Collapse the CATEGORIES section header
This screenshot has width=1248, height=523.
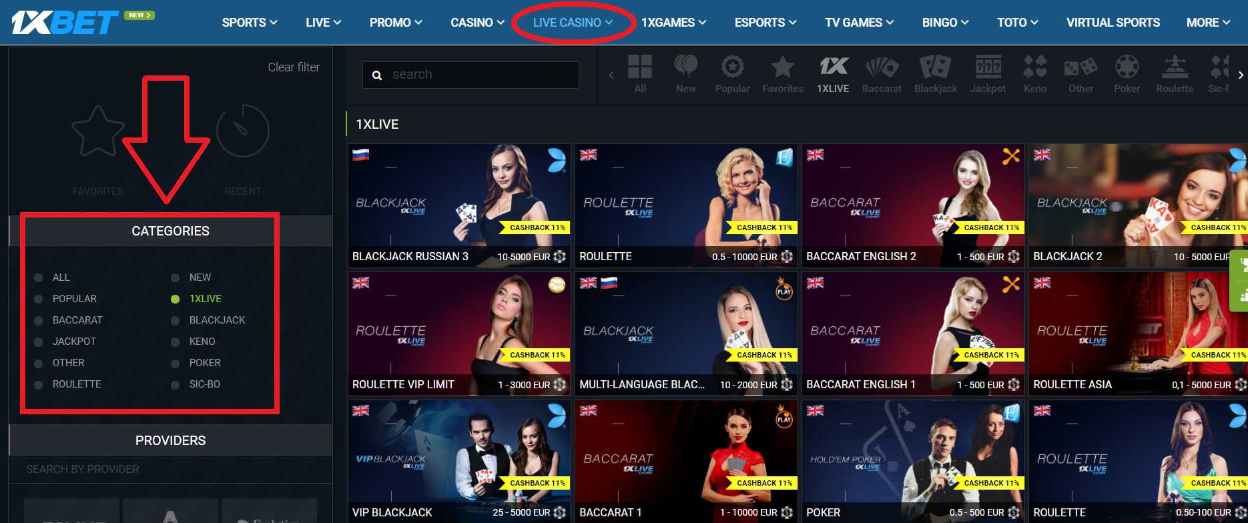pos(170,231)
